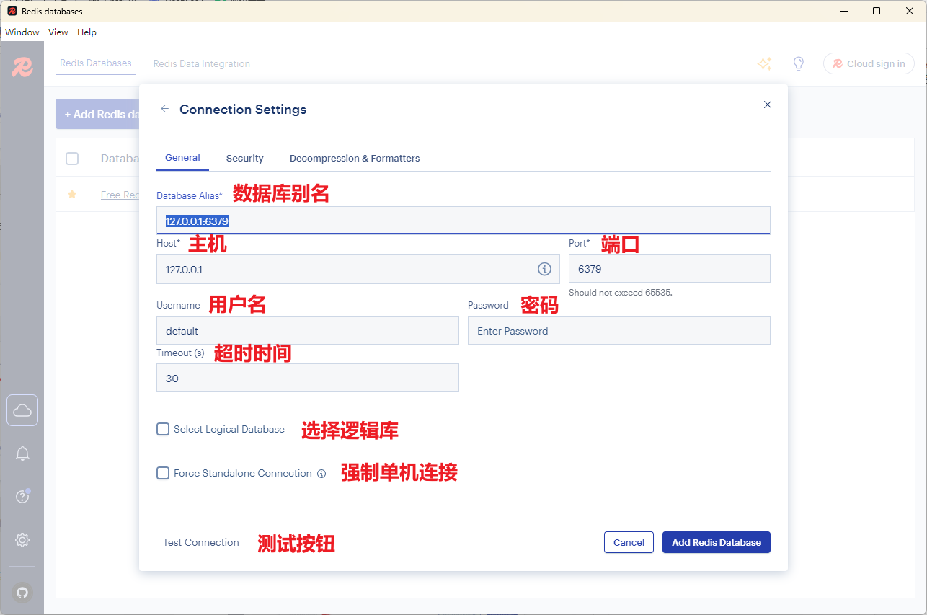The image size is (927, 615).
Task: Open the notification bell in the sidebar
Action: tap(22, 453)
